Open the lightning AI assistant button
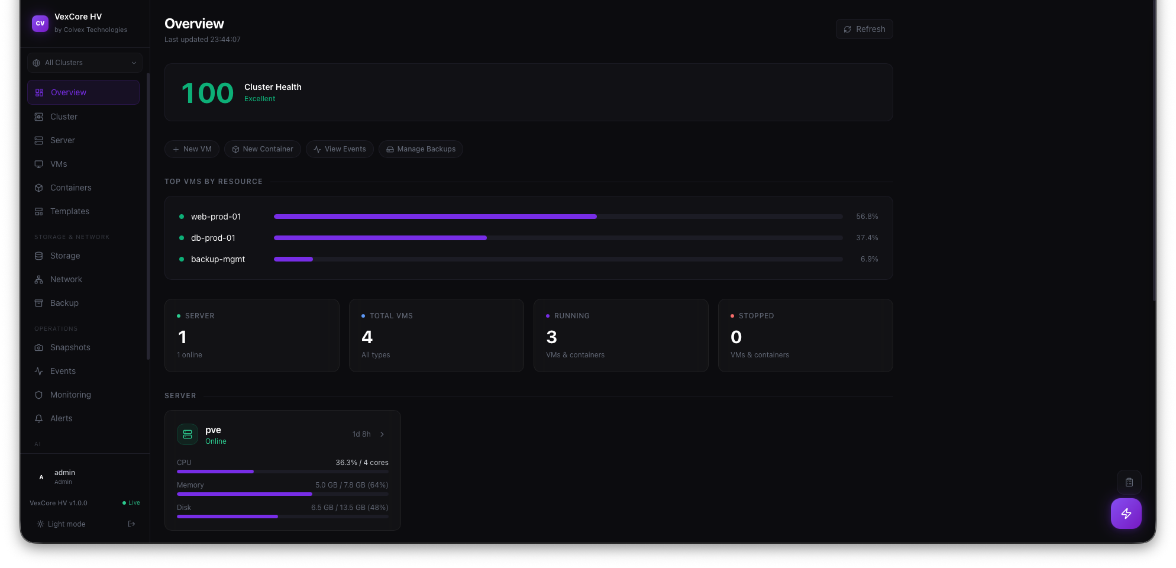This screenshot has width=1176, height=568. (1126, 514)
